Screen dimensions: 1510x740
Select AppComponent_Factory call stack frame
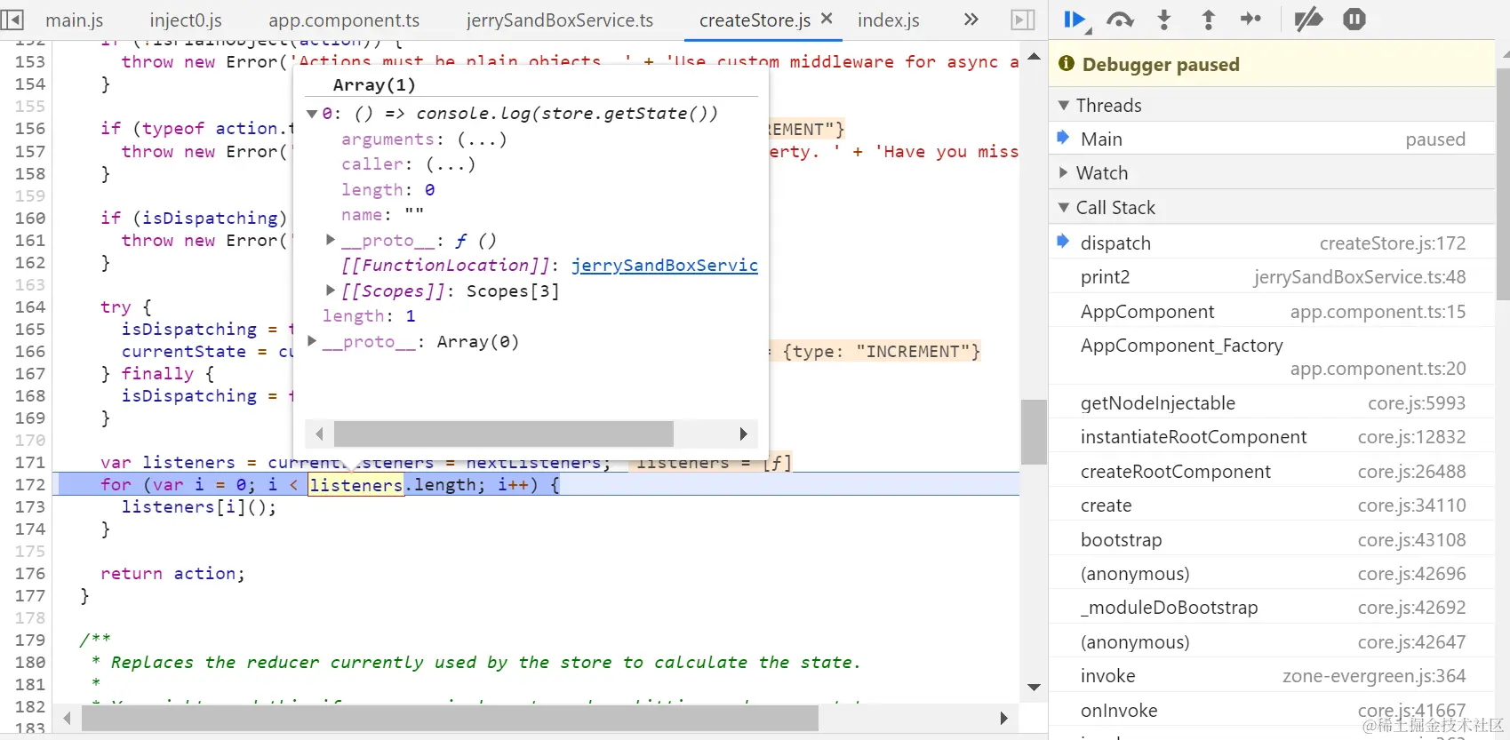click(1272, 357)
